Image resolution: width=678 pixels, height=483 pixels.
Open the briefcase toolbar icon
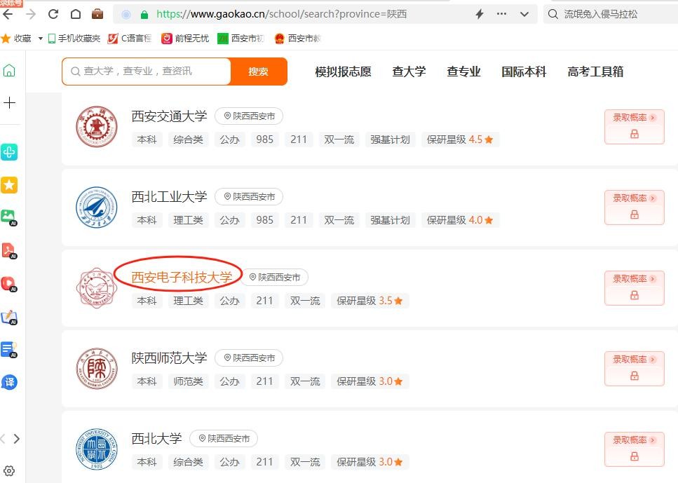pos(97,14)
